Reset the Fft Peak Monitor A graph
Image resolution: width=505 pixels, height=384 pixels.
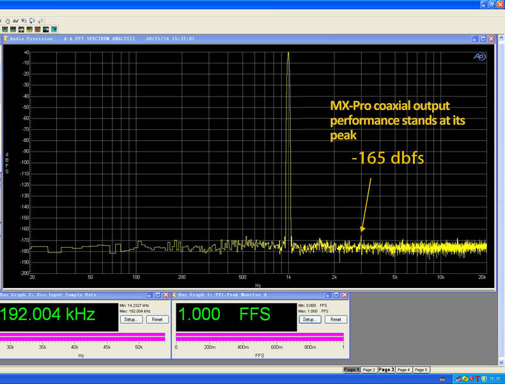coord(335,319)
